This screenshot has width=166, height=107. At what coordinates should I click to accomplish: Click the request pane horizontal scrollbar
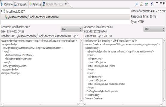[40, 105]
